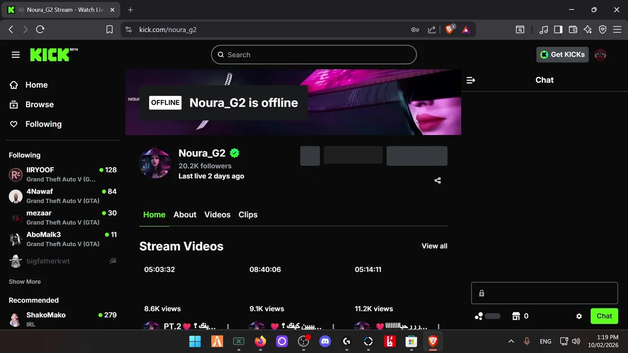The height and width of the screenshot is (353, 628).
Task: Open AboMalk3 channel in Following
Action: point(63,239)
